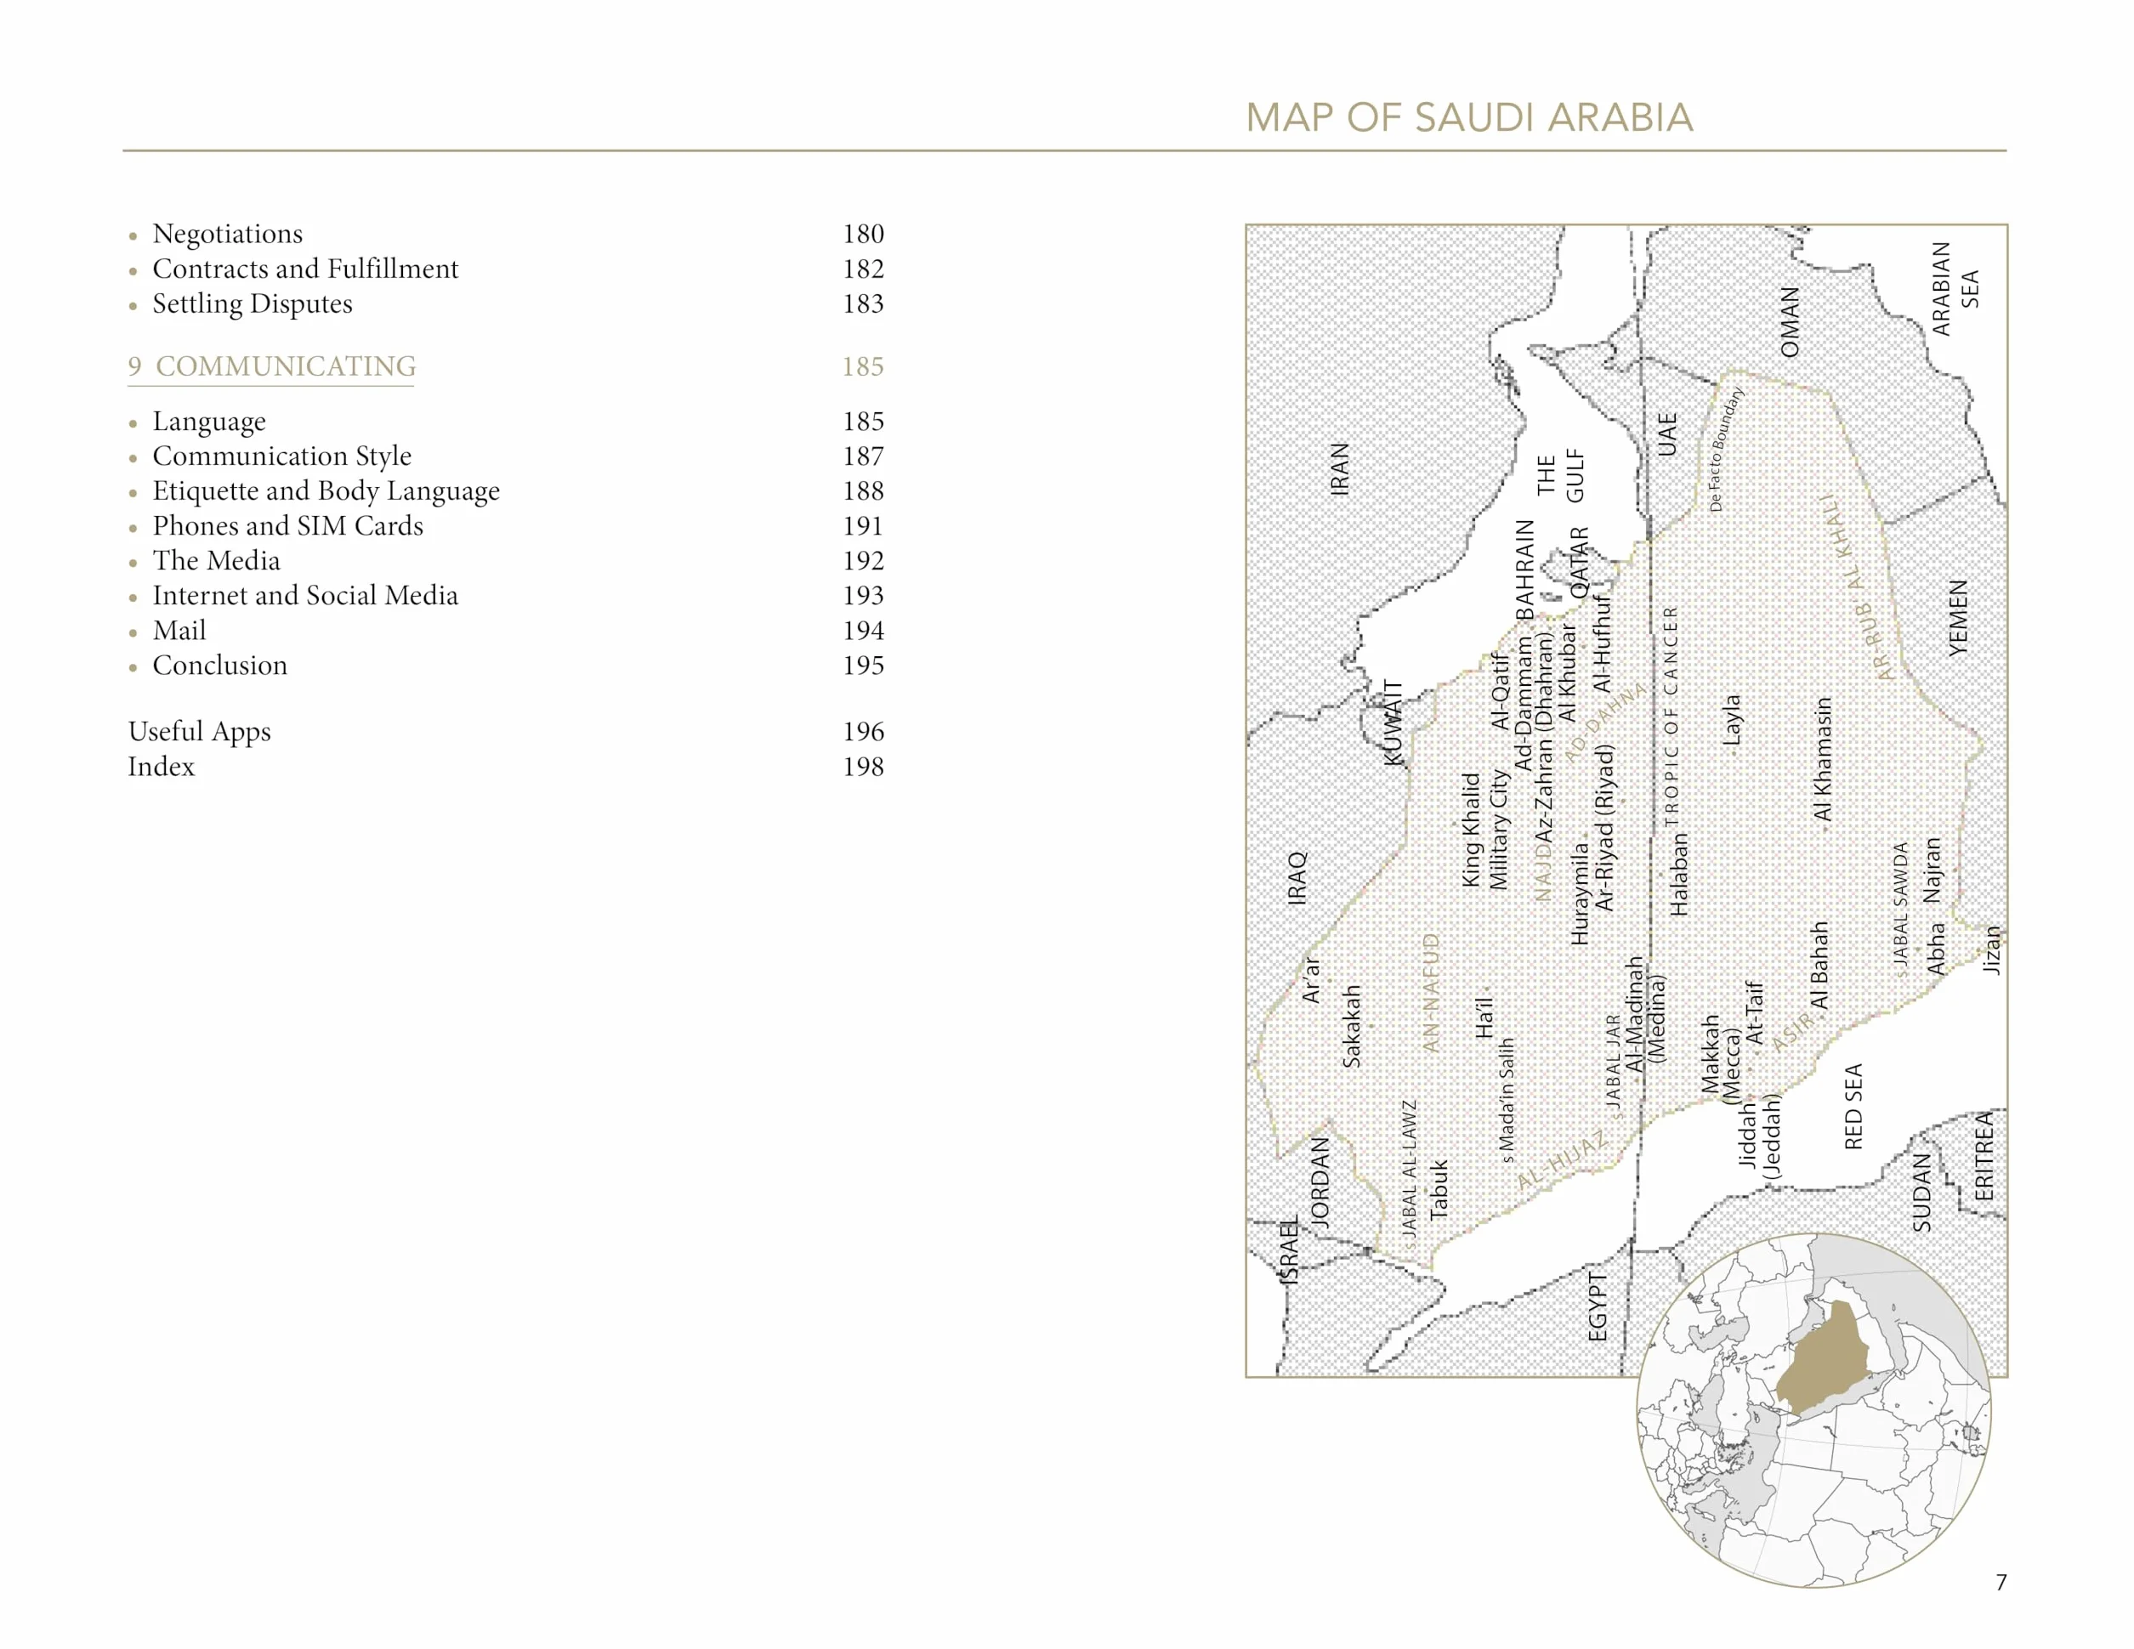The height and width of the screenshot is (1649, 2134).
Task: Click the Tabuk city label
Action: [1439, 1190]
